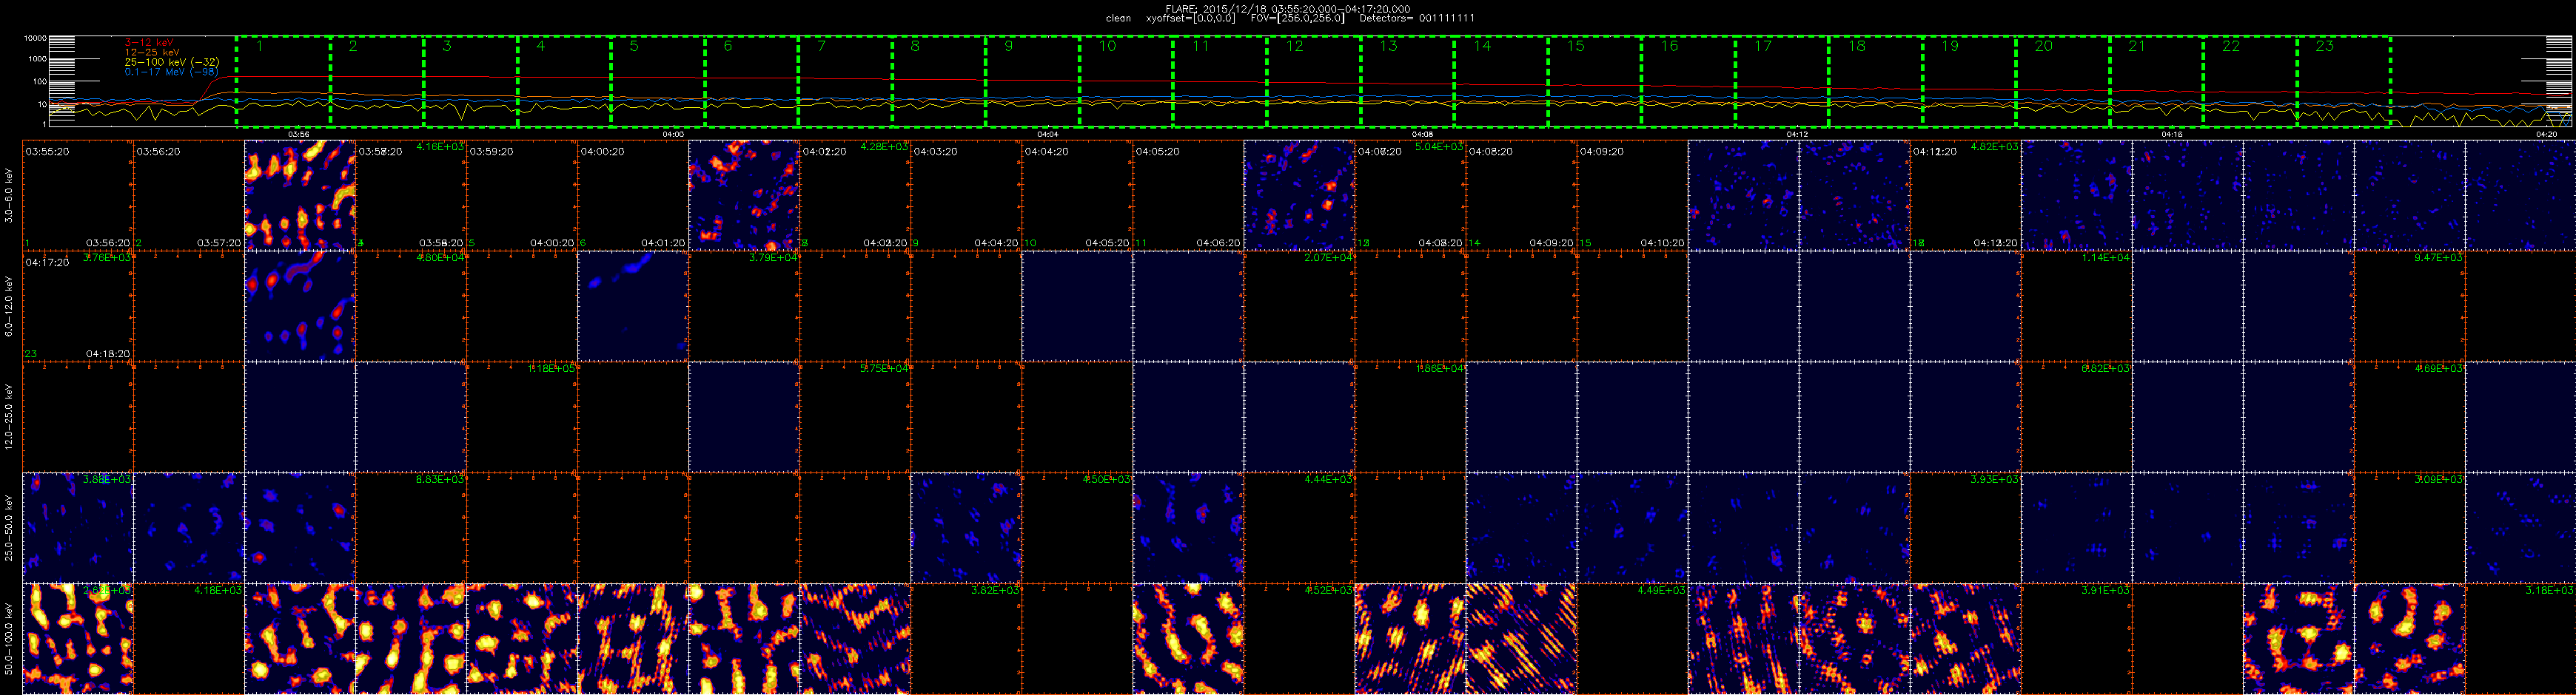The image size is (2576, 695).
Task: Click the 5.04E+03 peak value
Action: click(x=1439, y=147)
